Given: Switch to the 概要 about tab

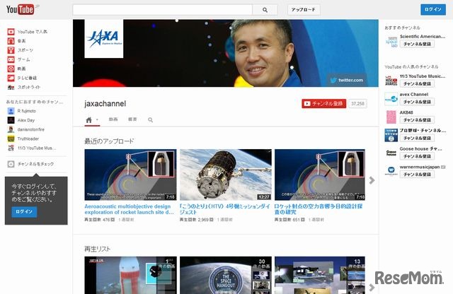Looking at the screenshot, I should coord(132,119).
